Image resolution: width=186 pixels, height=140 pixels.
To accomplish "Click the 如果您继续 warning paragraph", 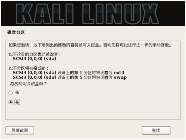I will (90, 45).
